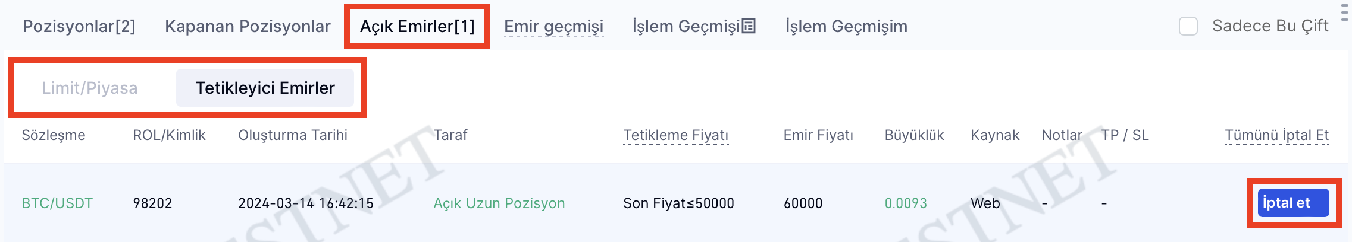Click the order size value 0.0093

click(x=906, y=203)
